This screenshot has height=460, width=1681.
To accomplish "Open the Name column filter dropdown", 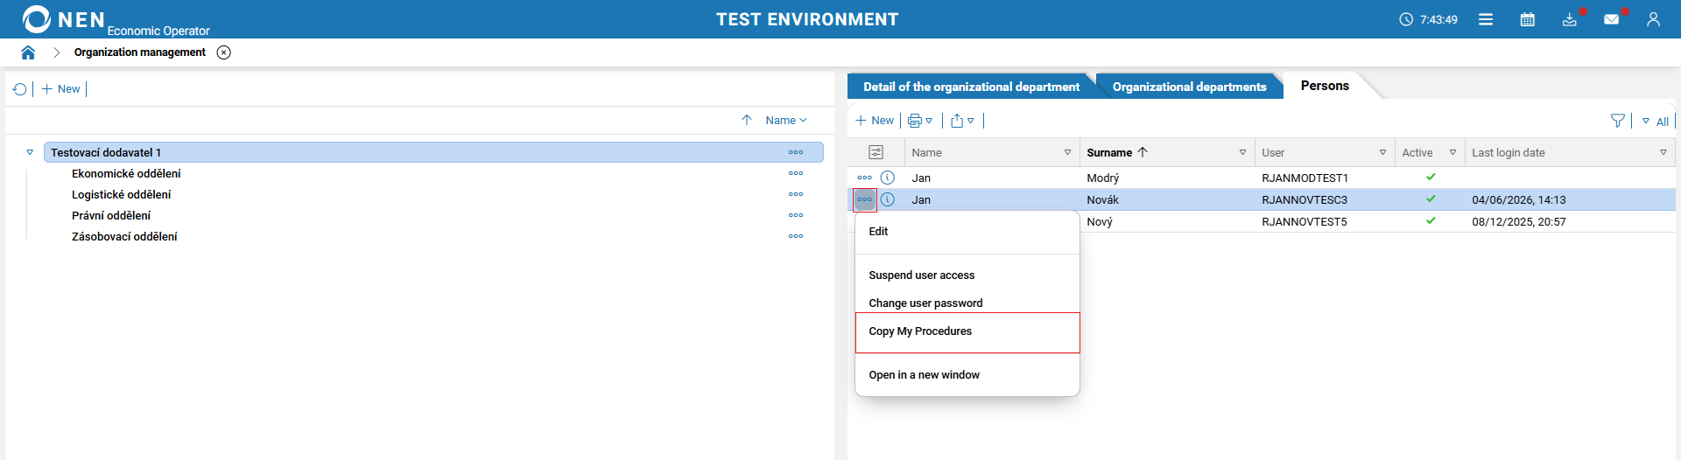I will pyautogui.click(x=1067, y=152).
